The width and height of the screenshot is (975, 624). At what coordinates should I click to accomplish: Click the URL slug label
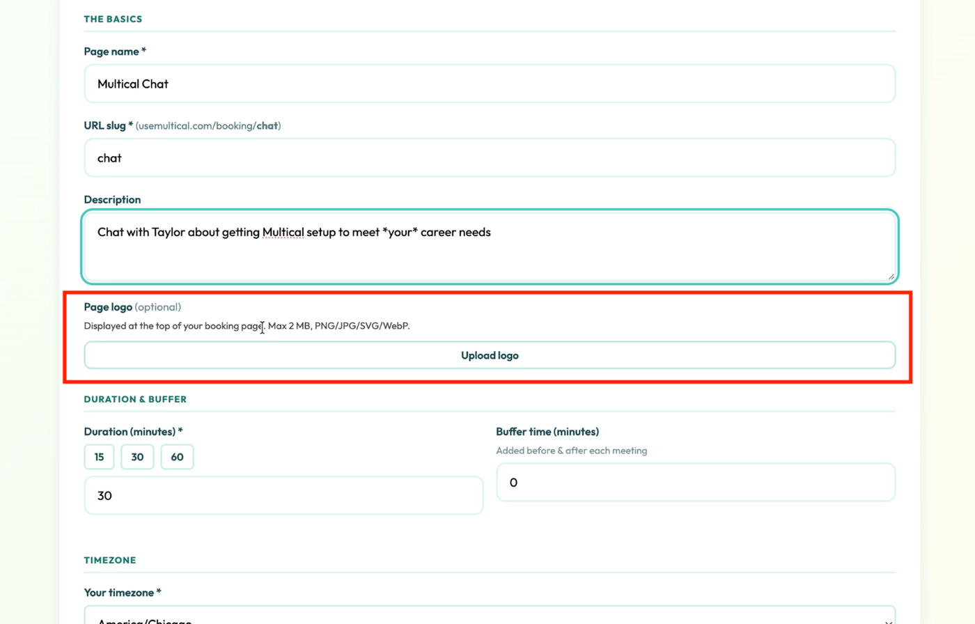pos(108,126)
